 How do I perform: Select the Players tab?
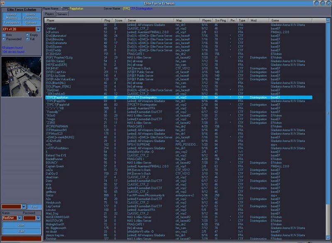tap(49, 14)
